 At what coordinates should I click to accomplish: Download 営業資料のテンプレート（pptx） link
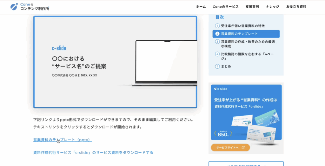63,140
